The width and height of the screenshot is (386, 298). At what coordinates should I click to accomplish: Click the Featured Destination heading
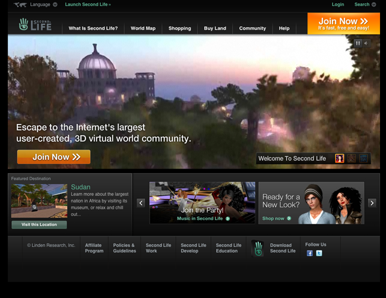[31, 179]
